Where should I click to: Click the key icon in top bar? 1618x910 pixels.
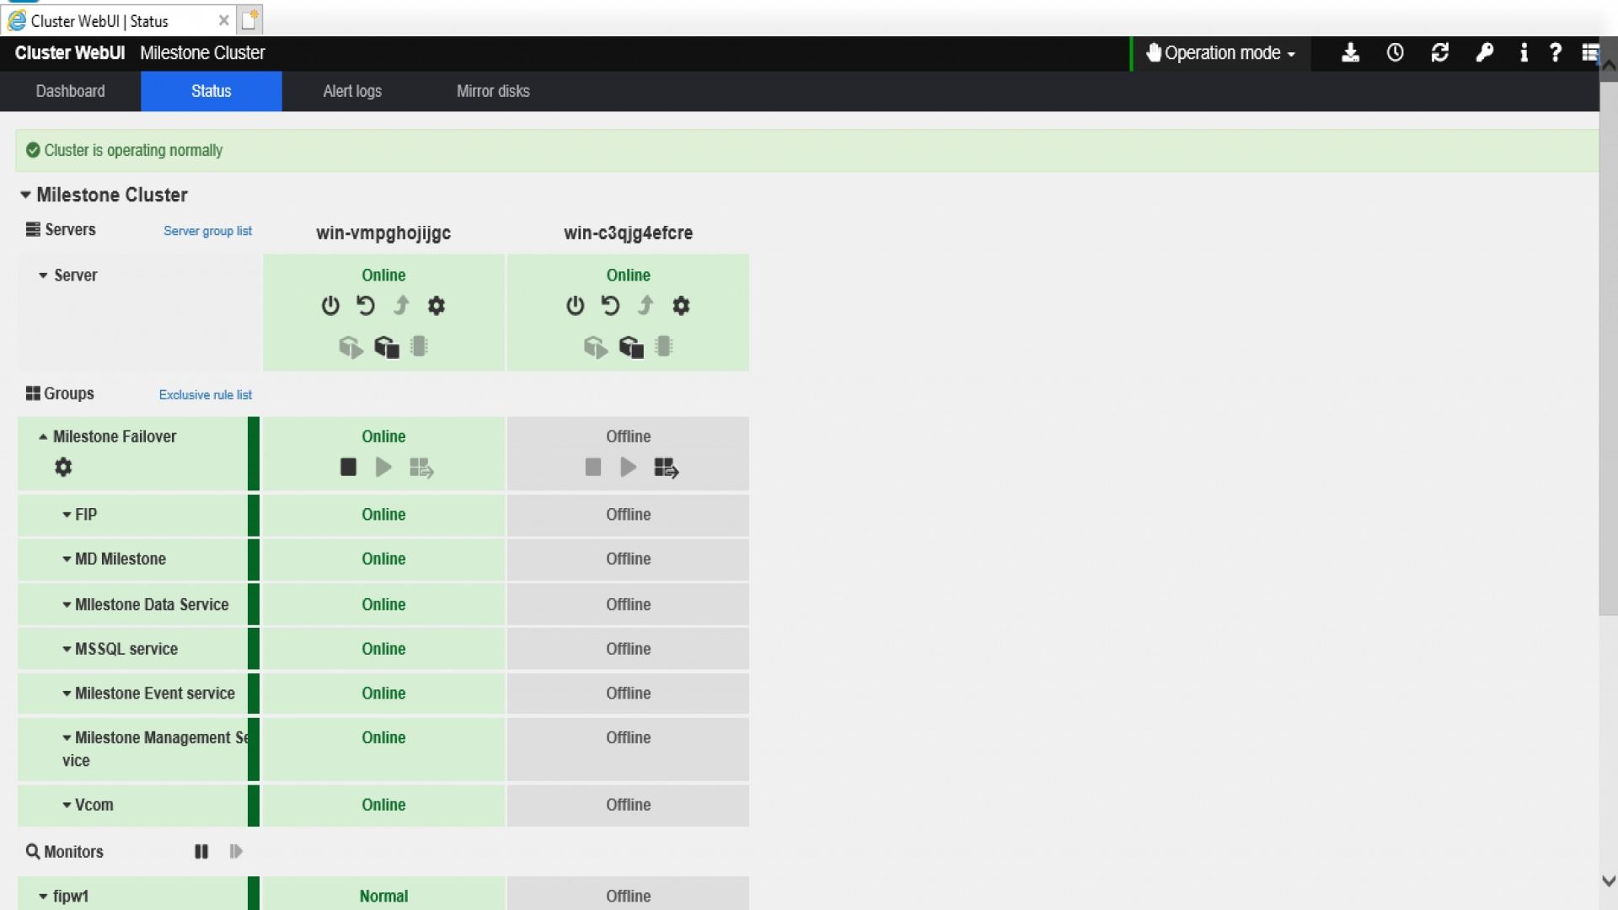click(x=1485, y=53)
